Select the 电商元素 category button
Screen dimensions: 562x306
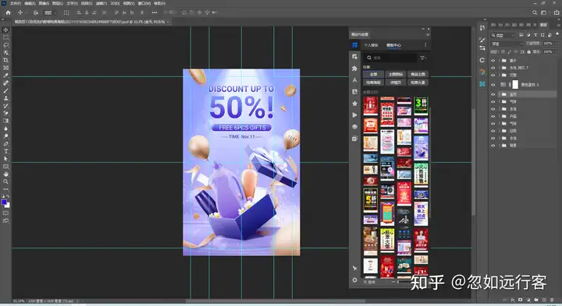418,83
